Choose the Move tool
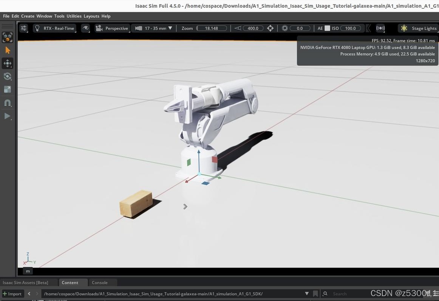The height and width of the screenshot is (301, 439). tap(8, 63)
